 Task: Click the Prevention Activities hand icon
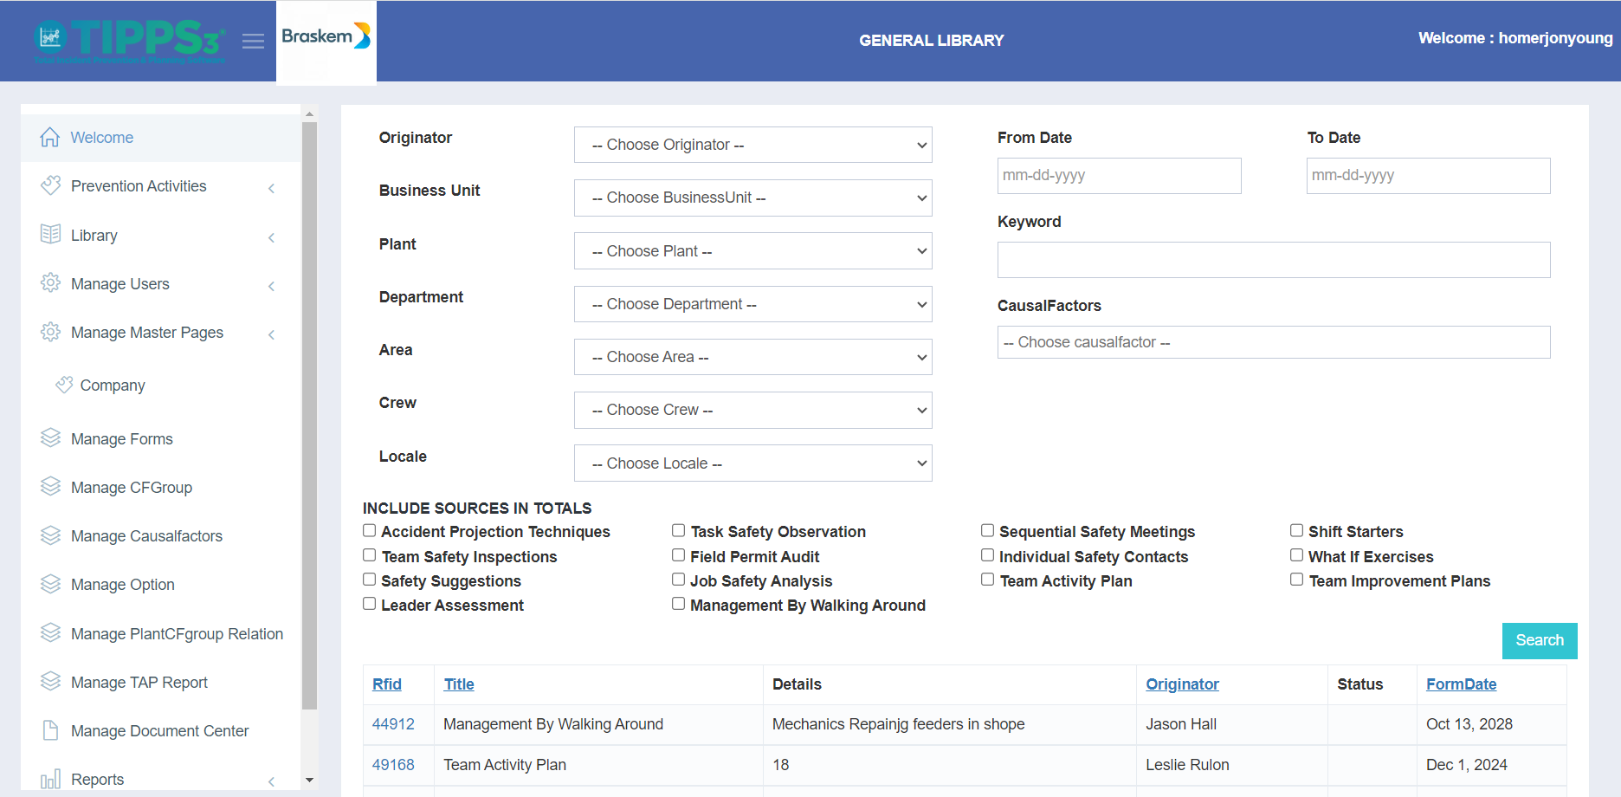(x=50, y=185)
